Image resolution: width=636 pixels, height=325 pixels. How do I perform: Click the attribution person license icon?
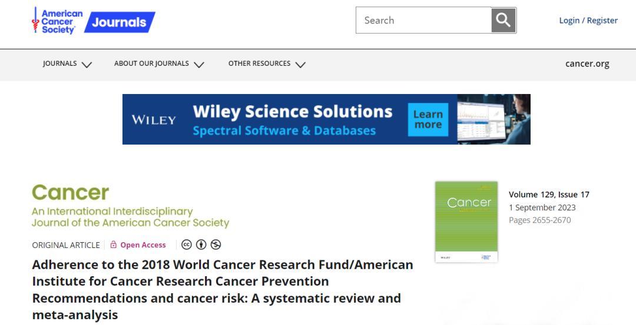click(201, 245)
